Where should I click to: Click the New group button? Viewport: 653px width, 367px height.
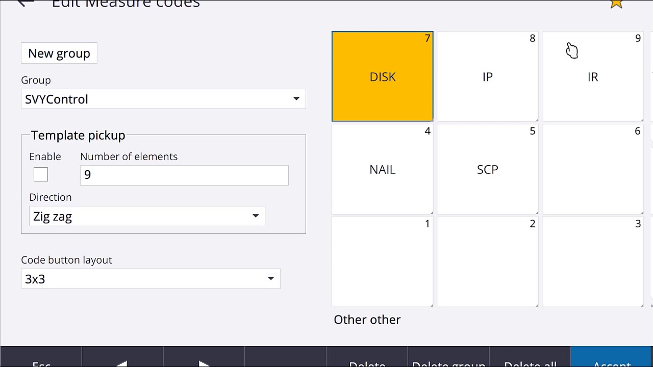point(59,53)
